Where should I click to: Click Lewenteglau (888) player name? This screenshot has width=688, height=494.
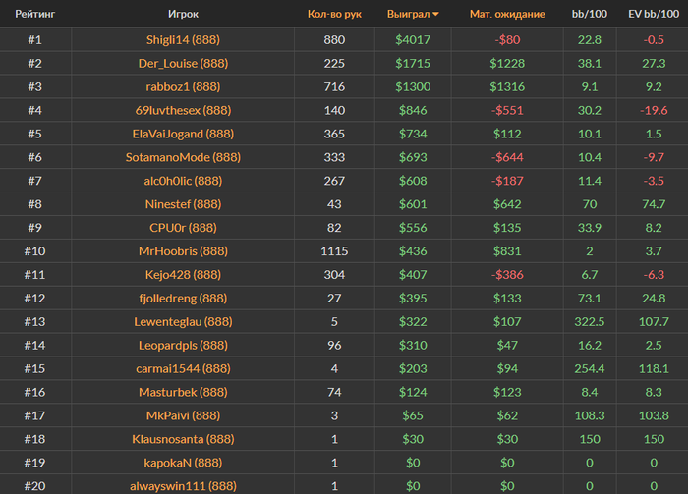[x=183, y=321]
